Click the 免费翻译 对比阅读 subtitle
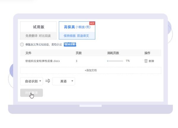This screenshot has height=128, width=178. 38,36
